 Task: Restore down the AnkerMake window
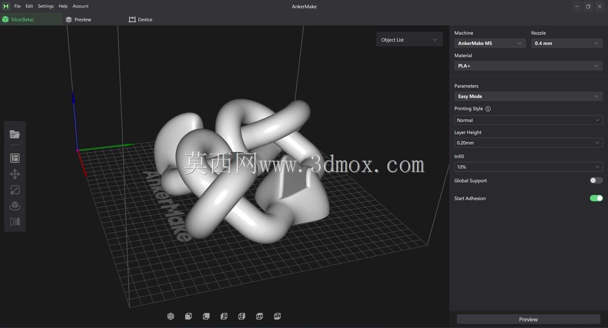point(588,6)
